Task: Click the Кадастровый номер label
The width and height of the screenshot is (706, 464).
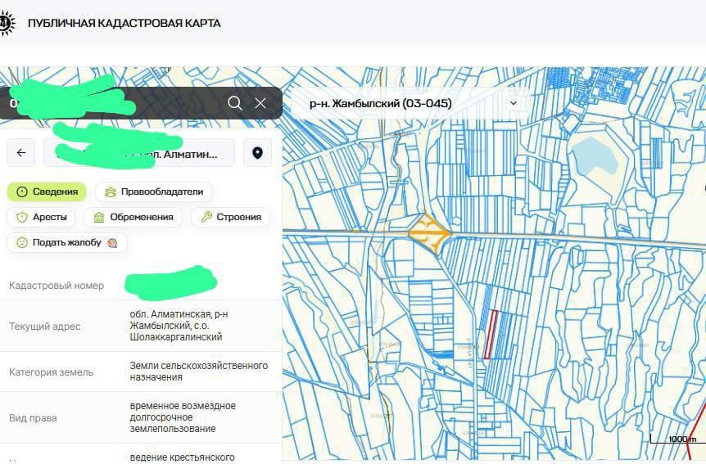Action: (x=57, y=286)
